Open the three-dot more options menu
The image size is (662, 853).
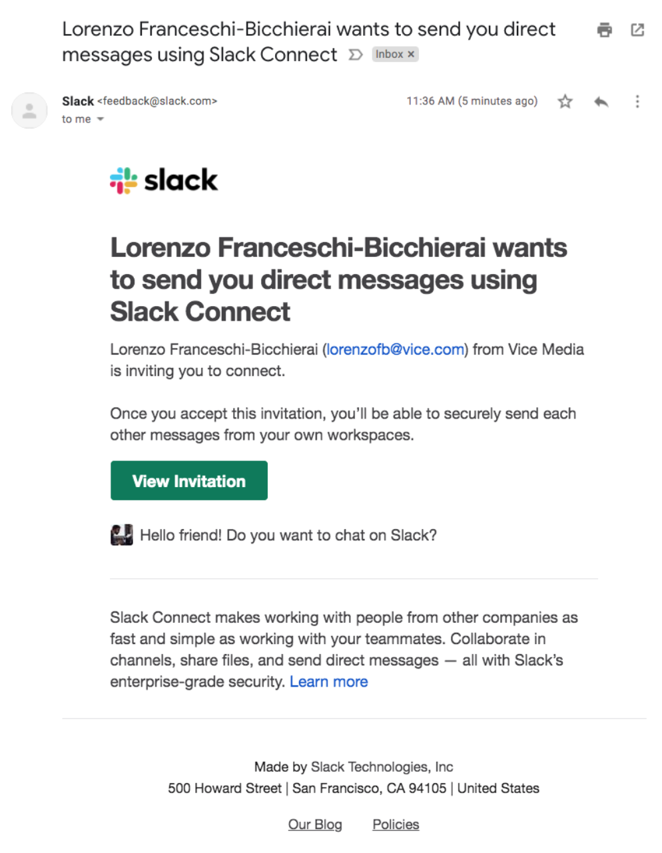pos(637,101)
